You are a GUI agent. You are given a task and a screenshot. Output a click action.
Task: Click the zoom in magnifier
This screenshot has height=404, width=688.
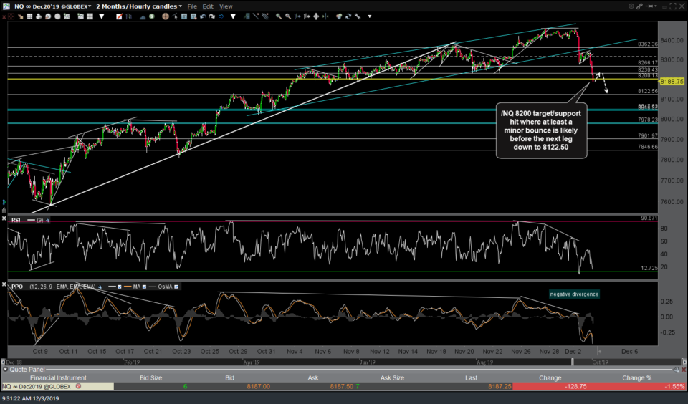click(x=279, y=16)
